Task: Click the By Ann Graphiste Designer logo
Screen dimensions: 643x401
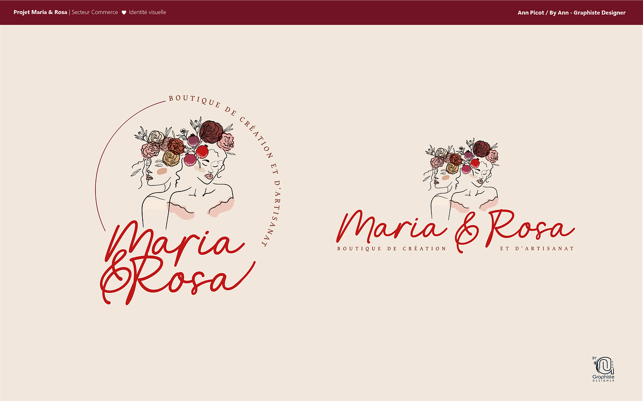Action: (604, 369)
